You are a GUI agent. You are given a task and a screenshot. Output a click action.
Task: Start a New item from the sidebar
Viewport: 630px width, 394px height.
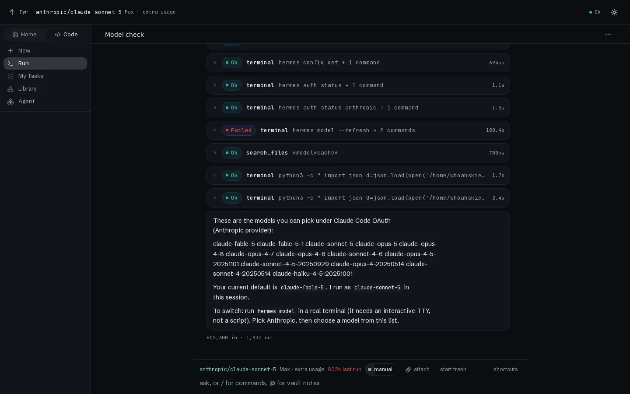45,51
